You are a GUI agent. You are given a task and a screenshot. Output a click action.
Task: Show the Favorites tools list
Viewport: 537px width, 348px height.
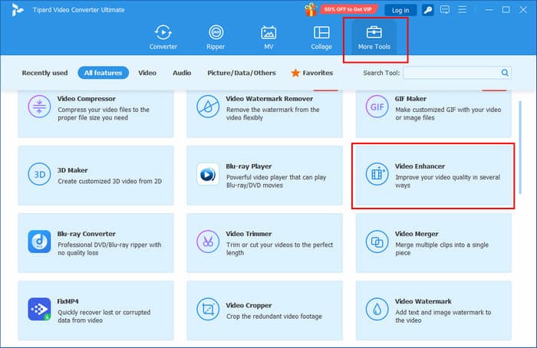(x=311, y=73)
